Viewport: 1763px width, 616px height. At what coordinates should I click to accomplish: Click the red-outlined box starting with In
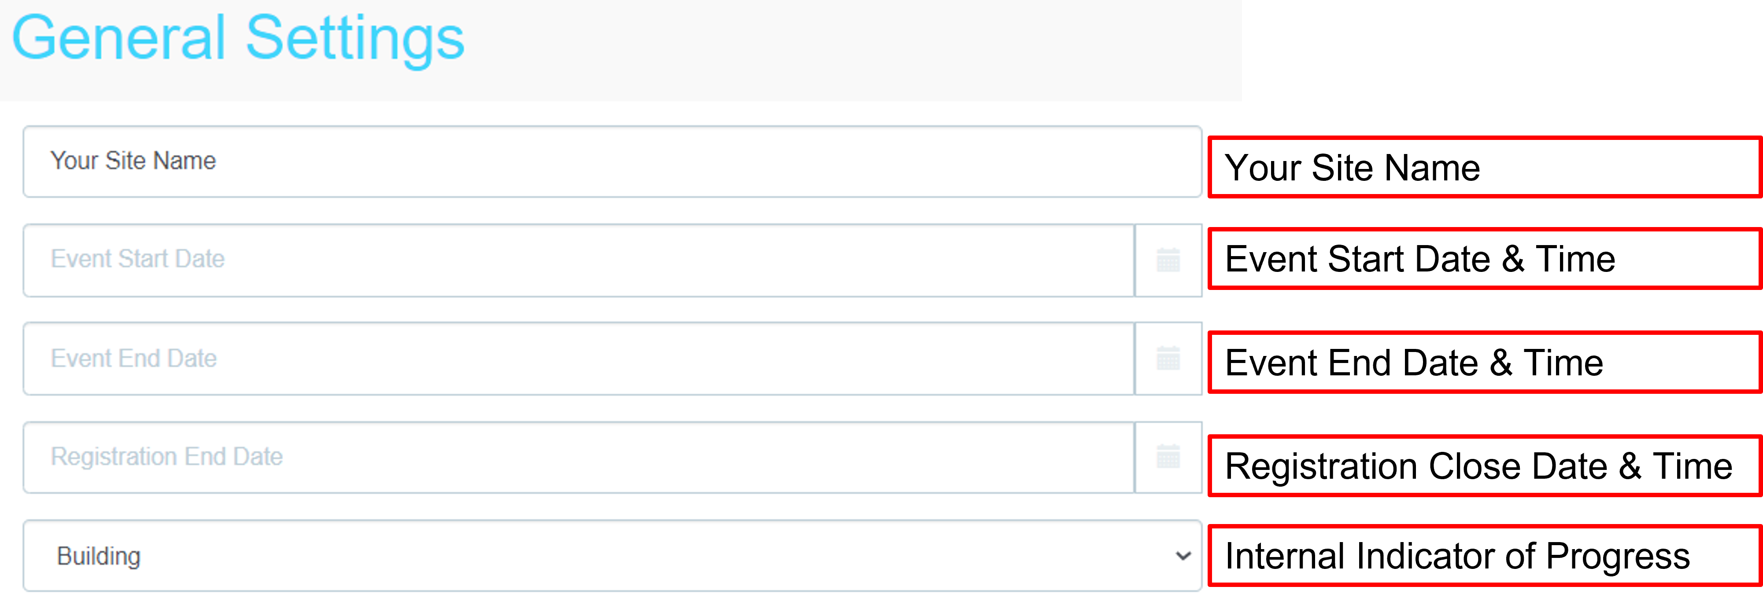(x=1485, y=555)
